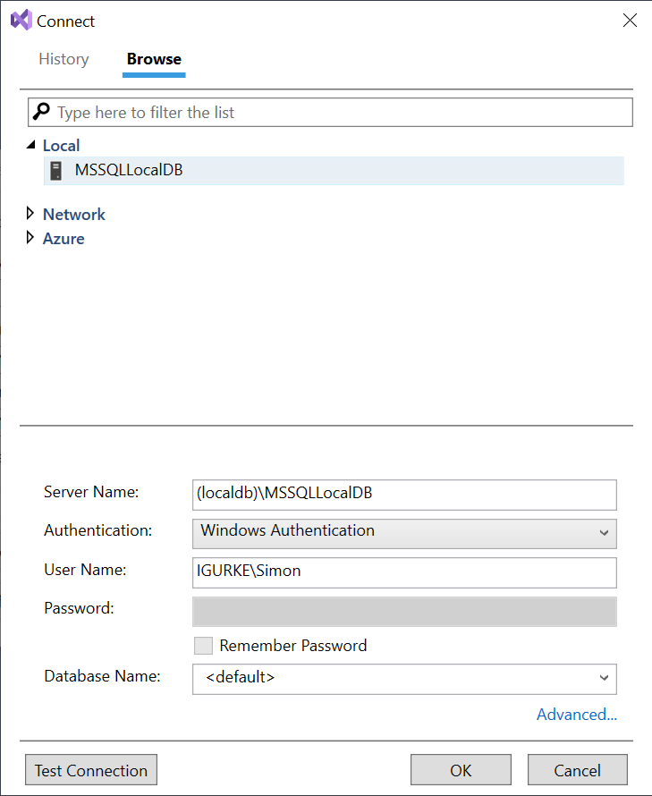Screen dimensions: 652x796
Task: Click the MSSQLLocalDB server icon
Action: [x=57, y=170]
